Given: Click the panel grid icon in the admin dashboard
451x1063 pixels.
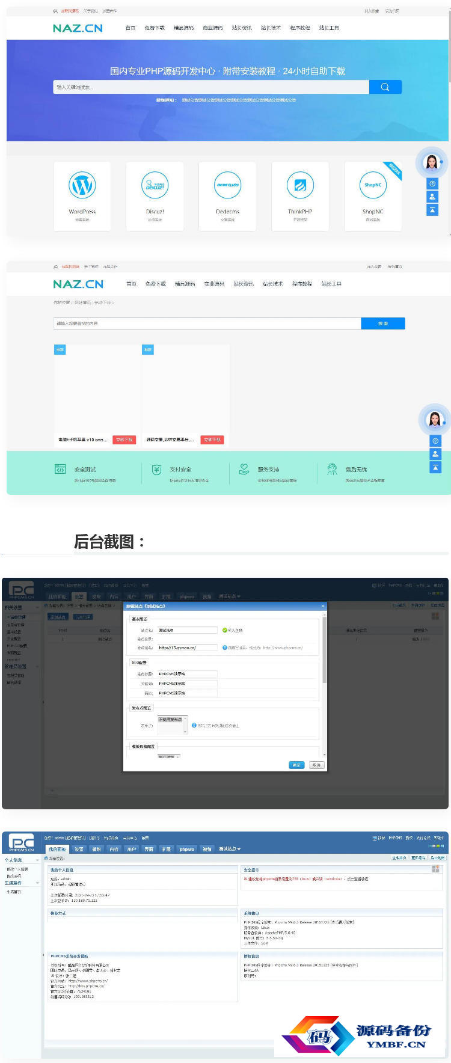Looking at the screenshot, I should click(435, 869).
